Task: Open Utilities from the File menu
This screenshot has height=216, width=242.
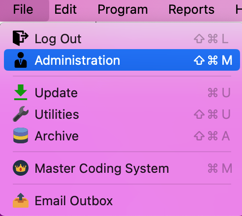Action: (122, 114)
